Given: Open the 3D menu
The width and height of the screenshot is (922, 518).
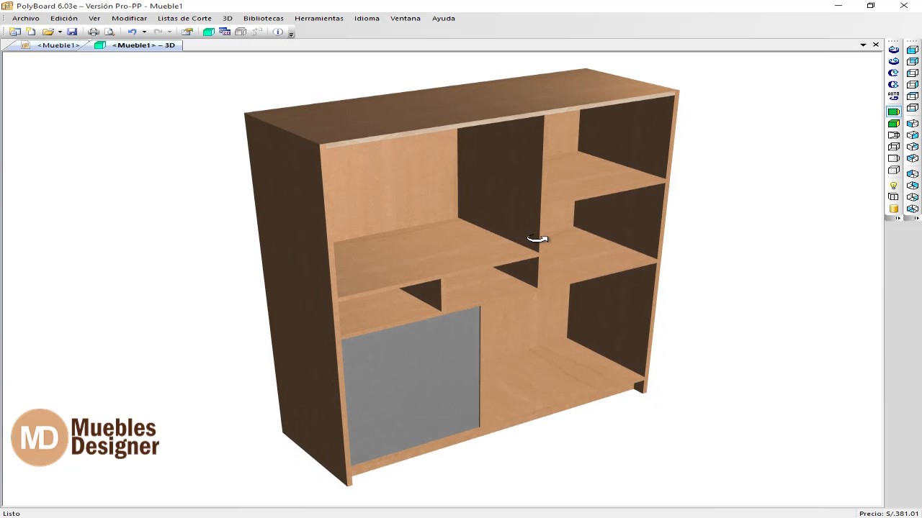Looking at the screenshot, I should point(228,18).
